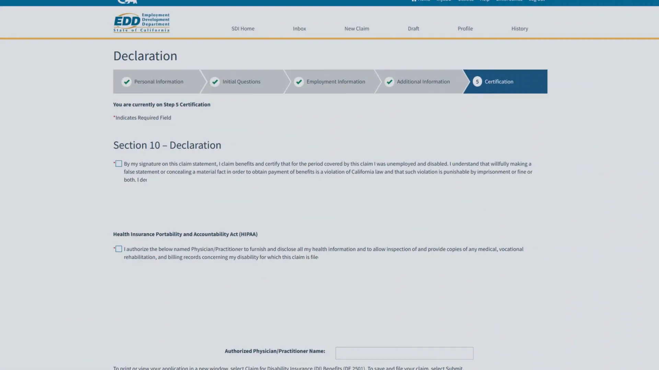Click the step 5 number circle icon
659x370 pixels.
[477, 82]
